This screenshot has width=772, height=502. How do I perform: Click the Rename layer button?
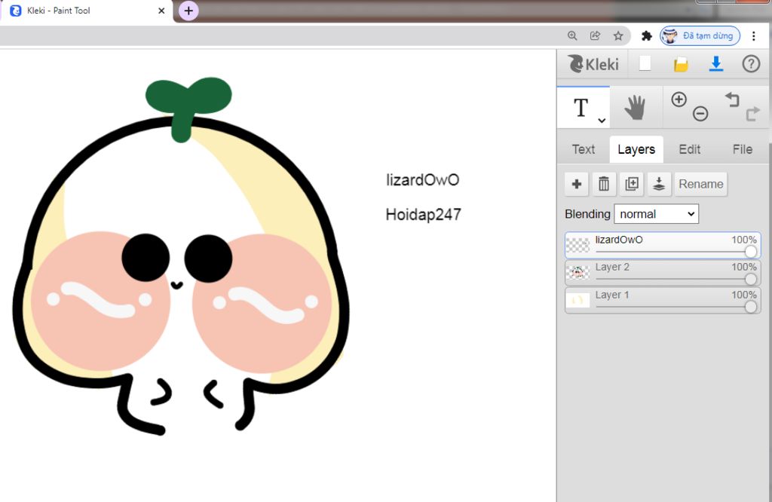(x=701, y=184)
